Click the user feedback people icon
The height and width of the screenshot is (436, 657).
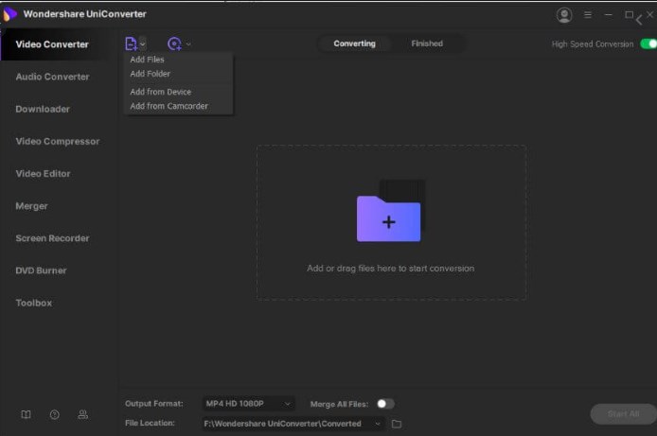click(83, 414)
